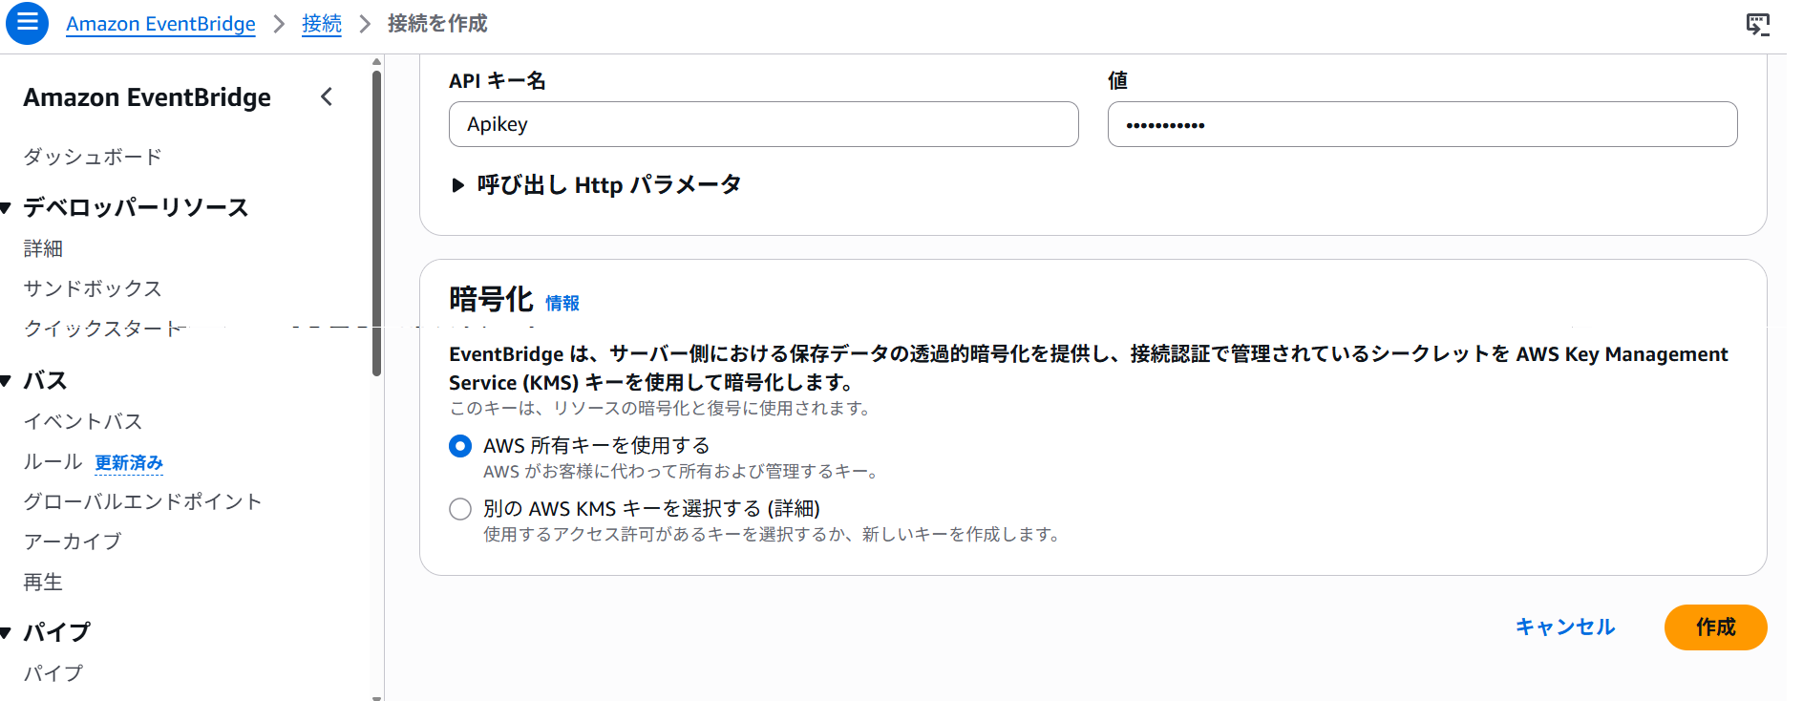
Task: Click the 値 password input field
Action: tap(1421, 124)
